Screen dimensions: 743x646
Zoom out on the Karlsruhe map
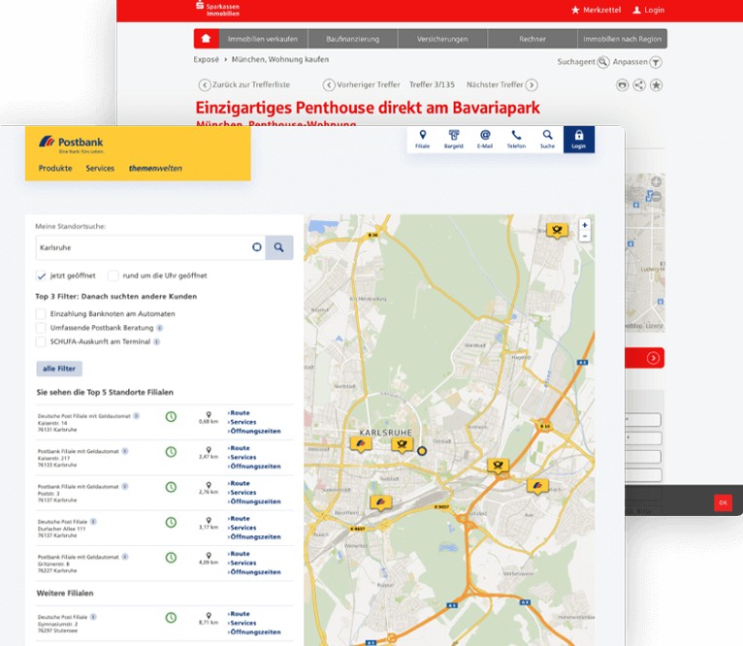585,236
